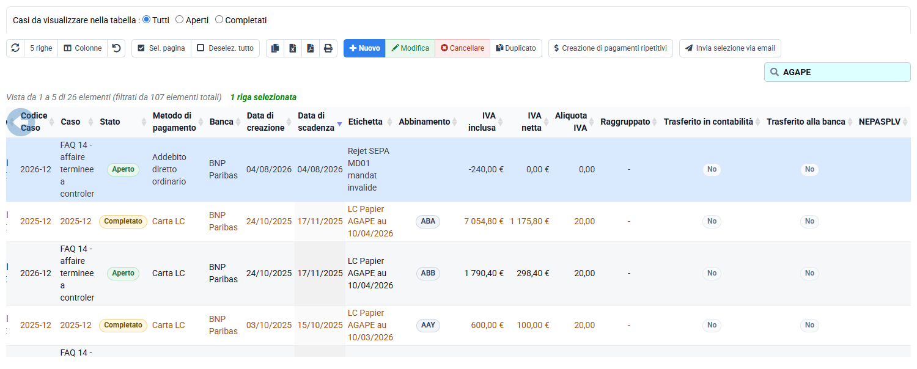Sort by Aliquota IVA column
The height and width of the screenshot is (369, 917).
tap(575, 122)
